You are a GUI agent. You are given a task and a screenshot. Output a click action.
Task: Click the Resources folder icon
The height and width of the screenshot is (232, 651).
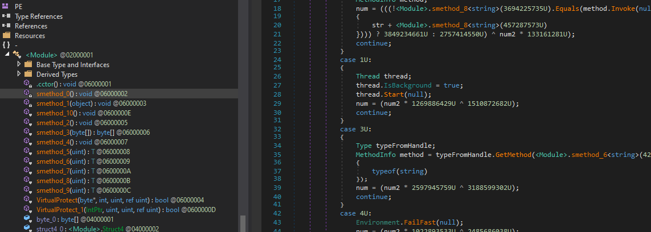pyautogui.click(x=6, y=36)
